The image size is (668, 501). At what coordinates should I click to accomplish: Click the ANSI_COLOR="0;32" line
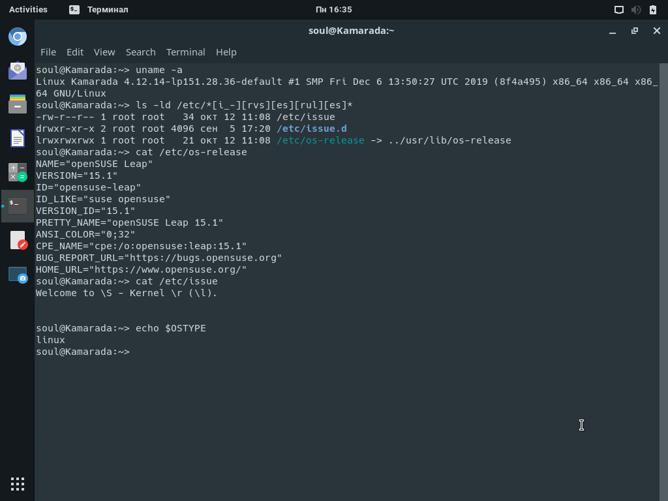(85, 235)
